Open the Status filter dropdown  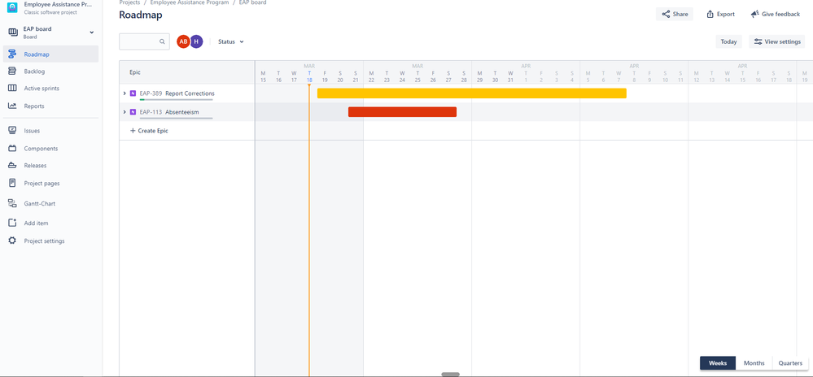(x=231, y=42)
